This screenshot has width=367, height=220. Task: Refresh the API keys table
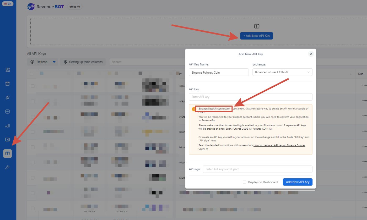pyautogui.click(x=40, y=62)
